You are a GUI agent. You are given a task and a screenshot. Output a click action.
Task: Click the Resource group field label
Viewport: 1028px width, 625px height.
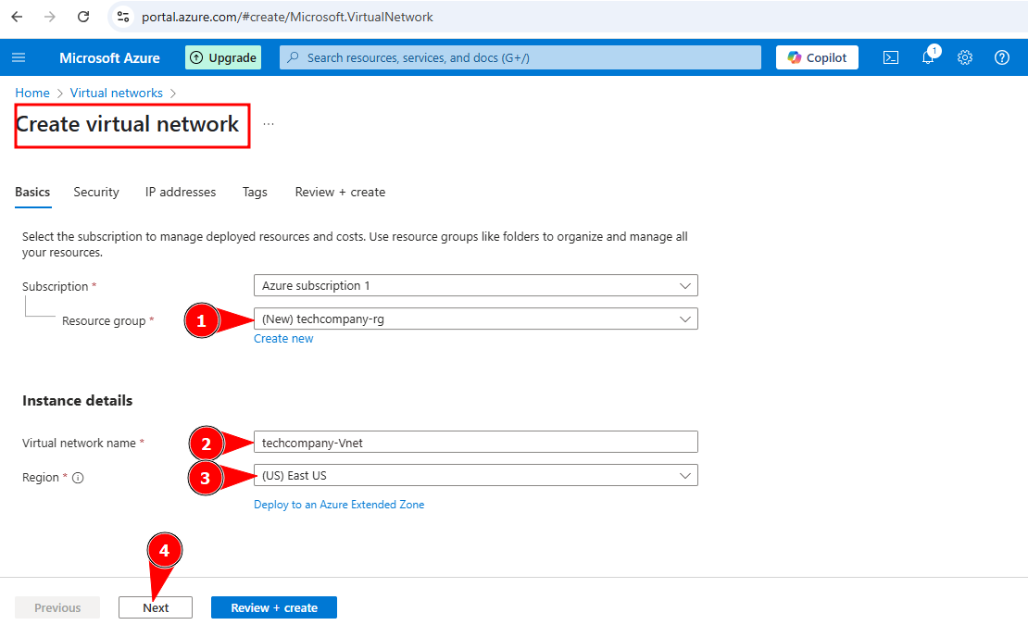(x=104, y=321)
